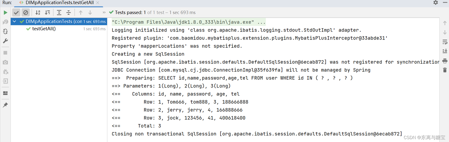Open Run panel settings gear

436,3
